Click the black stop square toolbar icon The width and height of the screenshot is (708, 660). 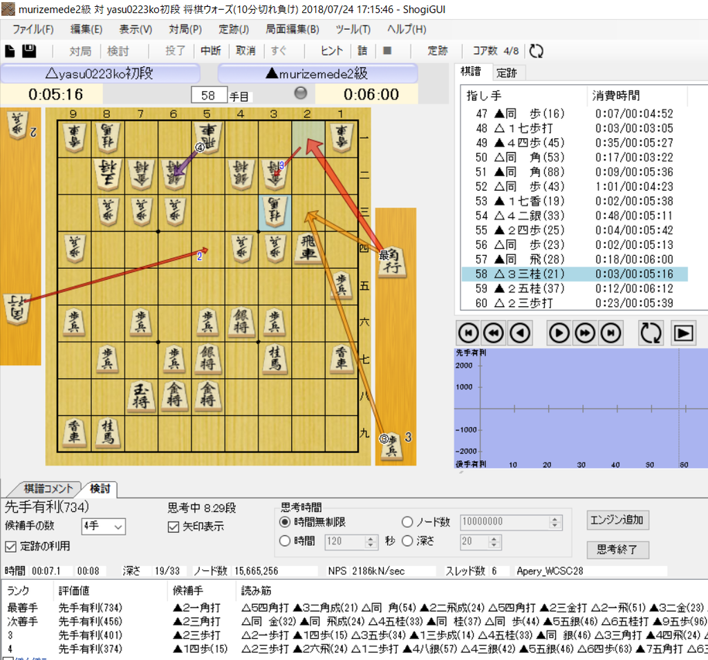coord(387,50)
